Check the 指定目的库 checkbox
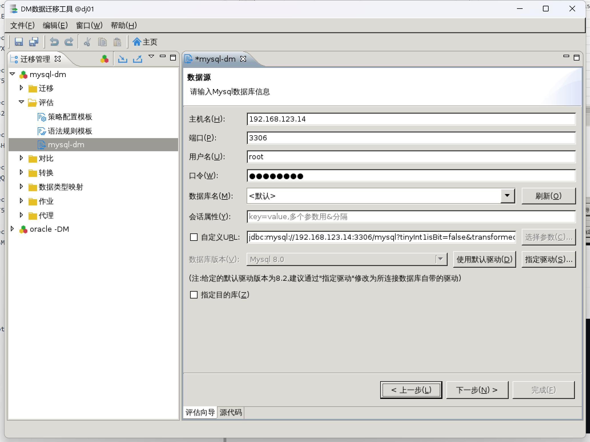Image resolution: width=590 pixels, height=442 pixels. click(194, 295)
